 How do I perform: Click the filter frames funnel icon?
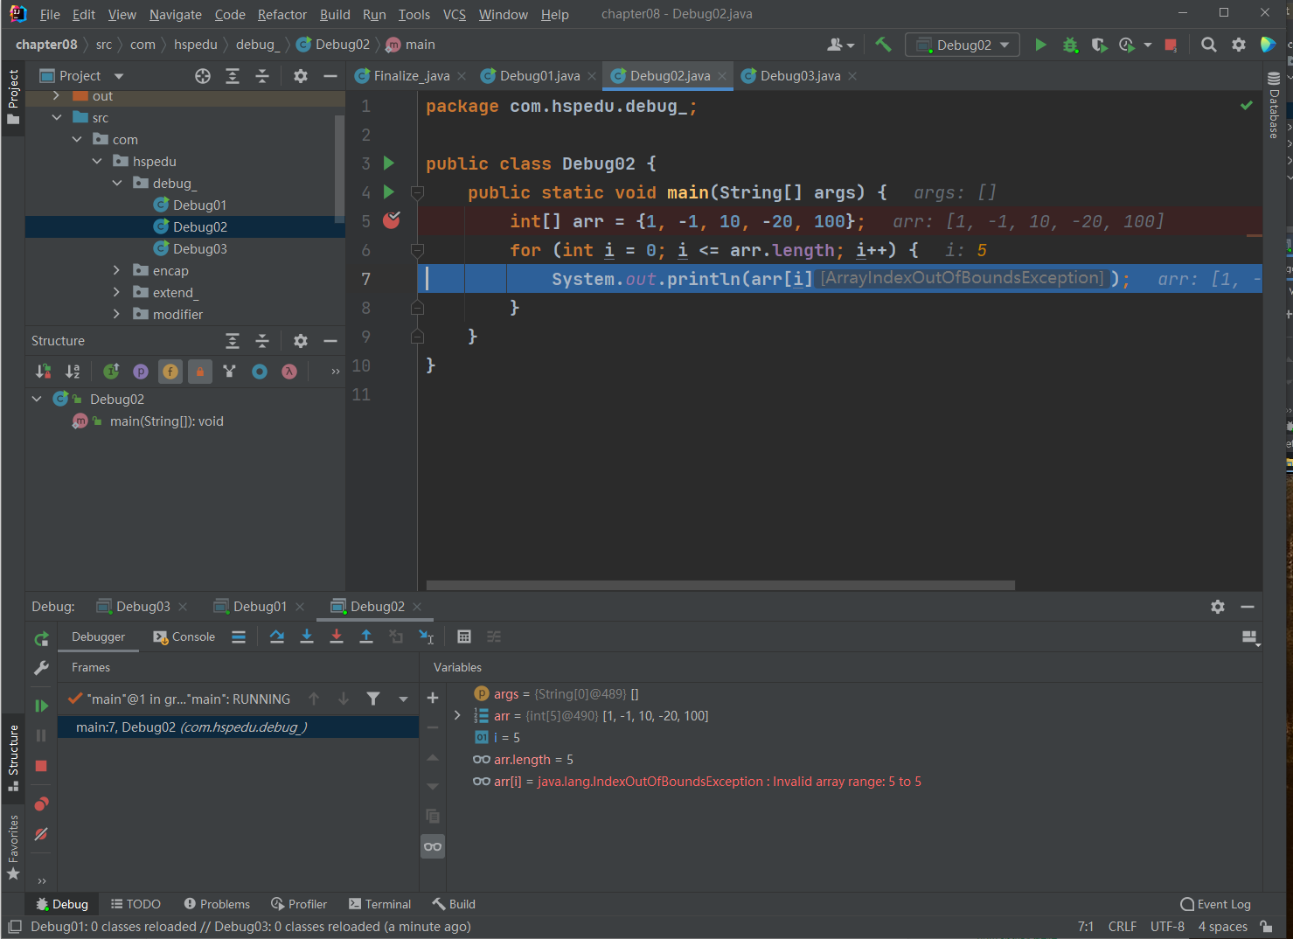[373, 699]
